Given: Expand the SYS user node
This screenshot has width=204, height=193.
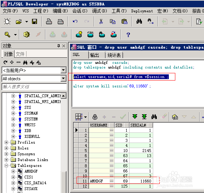Looking at the screenshot, I should (x=13, y=107).
